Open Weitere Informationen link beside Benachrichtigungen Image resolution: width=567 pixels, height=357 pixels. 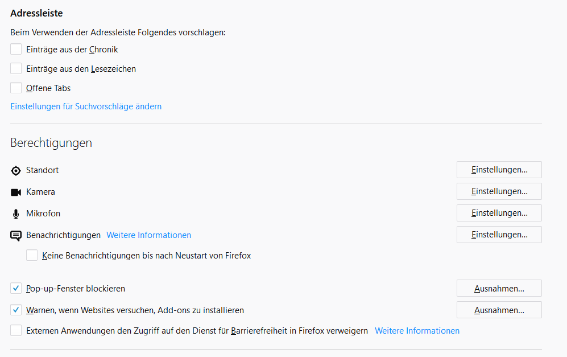click(x=148, y=235)
